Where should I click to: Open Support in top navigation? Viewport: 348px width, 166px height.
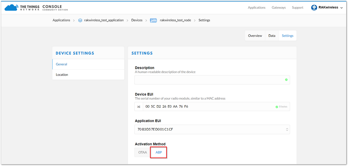tap(298, 8)
